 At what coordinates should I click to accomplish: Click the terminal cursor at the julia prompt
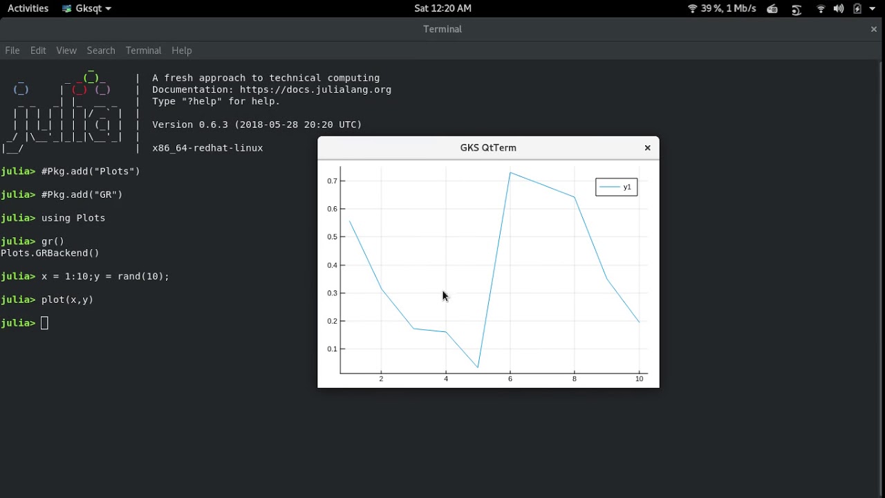(44, 323)
